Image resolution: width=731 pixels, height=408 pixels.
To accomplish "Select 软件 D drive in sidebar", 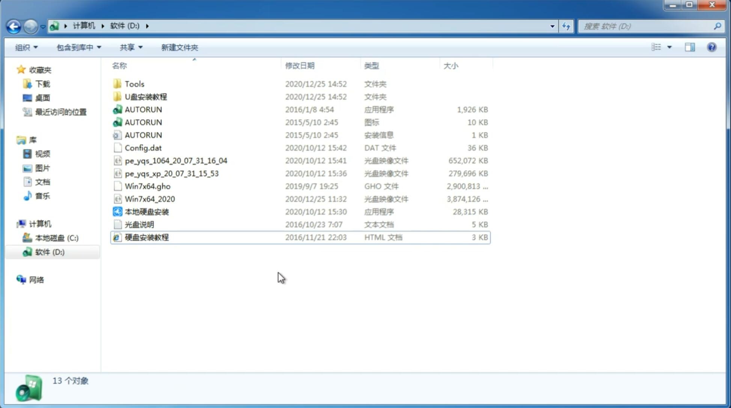I will point(49,252).
